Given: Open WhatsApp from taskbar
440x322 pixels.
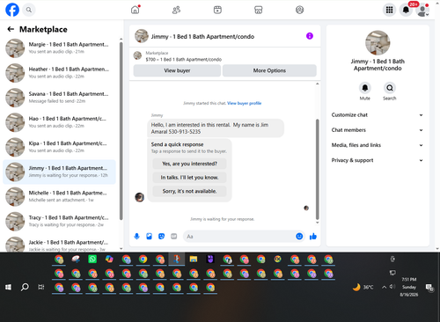Looking at the screenshot, I should point(92,260).
